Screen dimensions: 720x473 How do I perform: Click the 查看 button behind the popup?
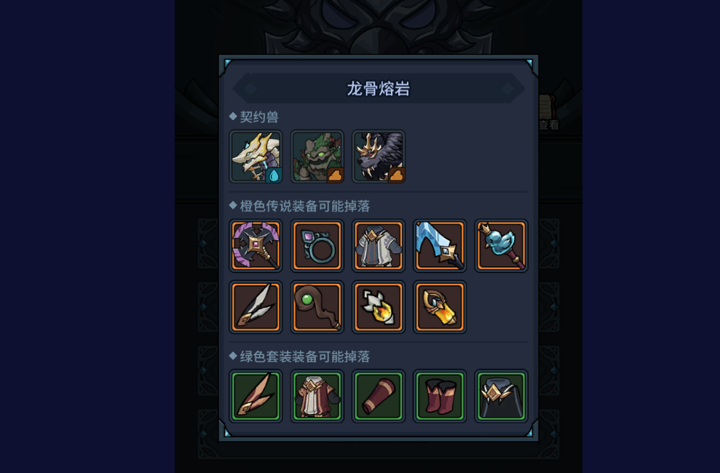coord(549,124)
